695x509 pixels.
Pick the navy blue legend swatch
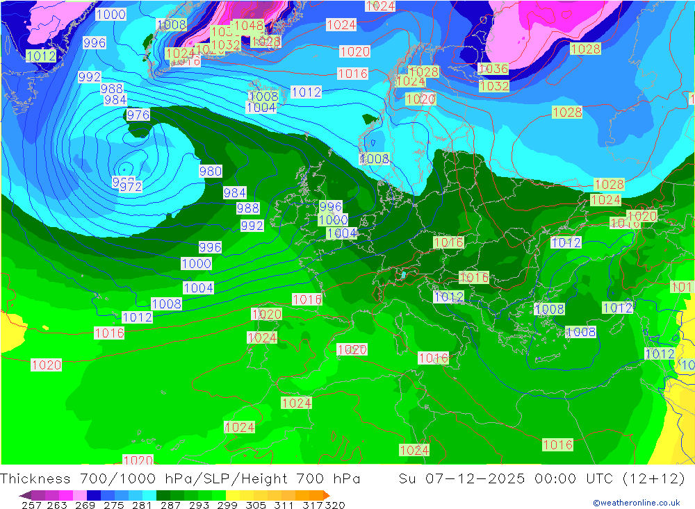pyautogui.click(x=94, y=495)
